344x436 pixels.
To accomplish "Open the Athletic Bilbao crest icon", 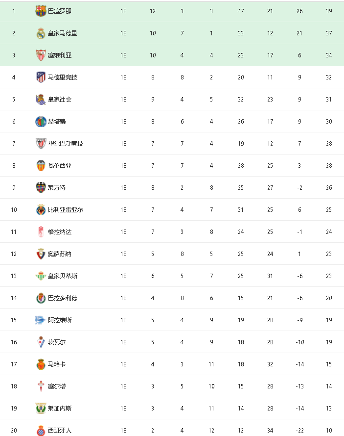I will pyautogui.click(x=41, y=144).
